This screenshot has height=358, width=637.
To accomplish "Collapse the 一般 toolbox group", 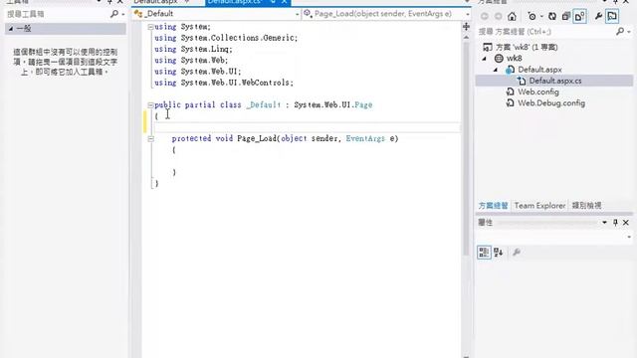I will tap(11, 29).
